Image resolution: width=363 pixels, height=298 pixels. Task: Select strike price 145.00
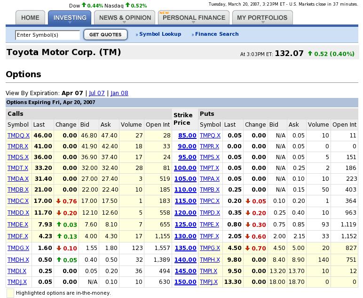[186, 271]
